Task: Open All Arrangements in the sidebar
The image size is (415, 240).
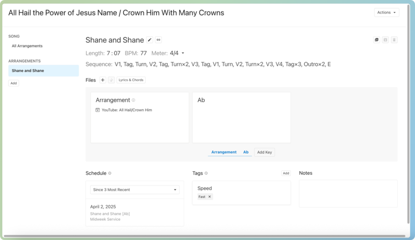Action: [27, 46]
